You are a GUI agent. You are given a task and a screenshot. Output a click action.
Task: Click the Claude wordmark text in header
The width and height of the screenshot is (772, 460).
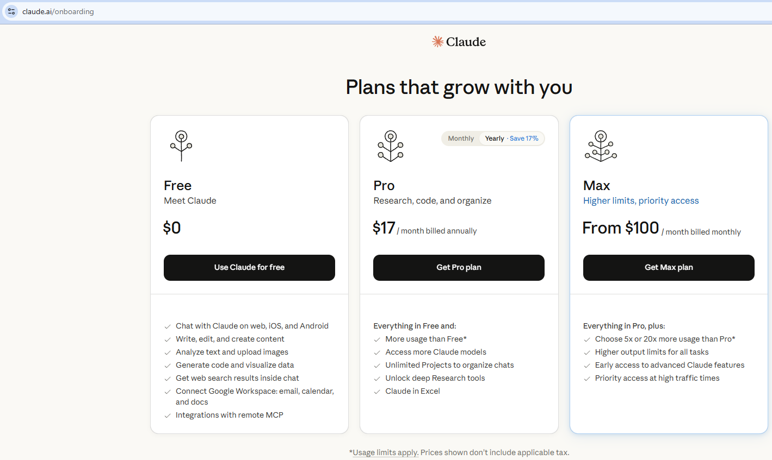coord(466,42)
